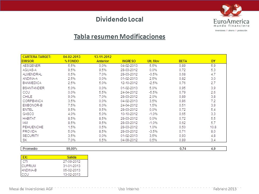Click PEHUENCHE's DY value '10,8'

pyautogui.click(x=213, y=127)
